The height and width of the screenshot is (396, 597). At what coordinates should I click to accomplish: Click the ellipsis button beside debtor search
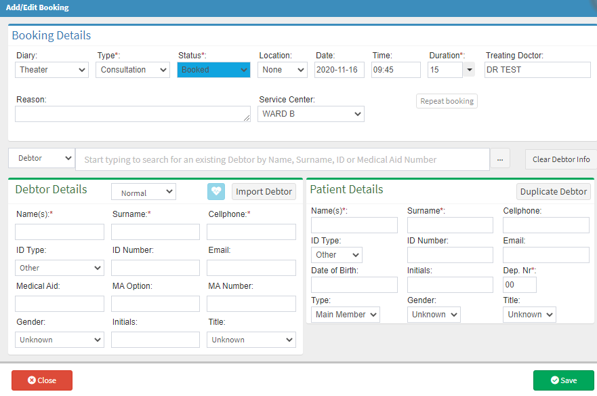click(x=499, y=159)
